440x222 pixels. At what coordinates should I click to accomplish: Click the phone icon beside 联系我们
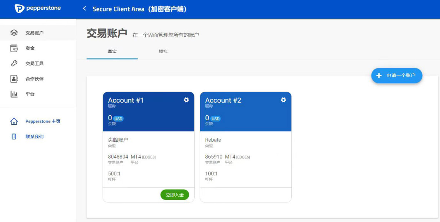(x=14, y=137)
